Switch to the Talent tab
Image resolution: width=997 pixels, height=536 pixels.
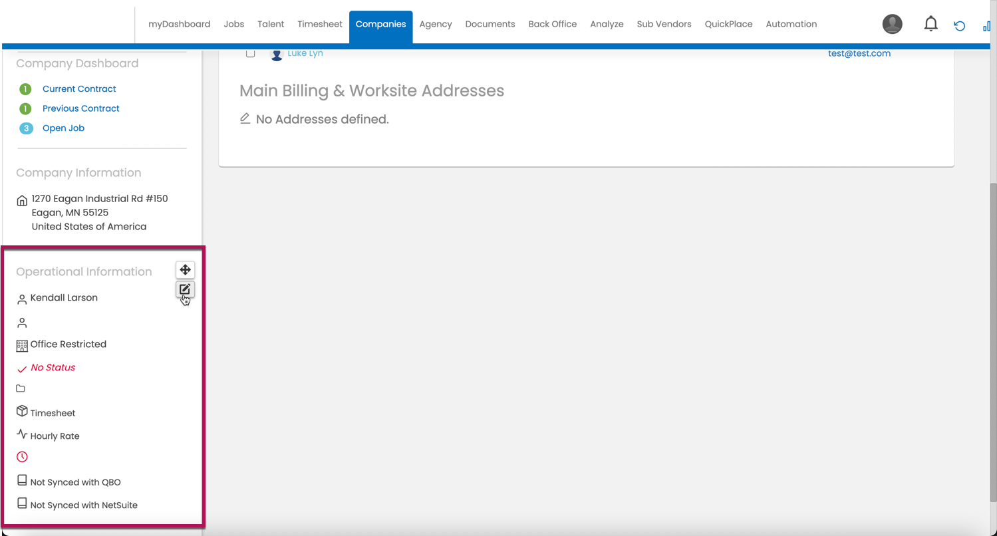[x=271, y=24]
